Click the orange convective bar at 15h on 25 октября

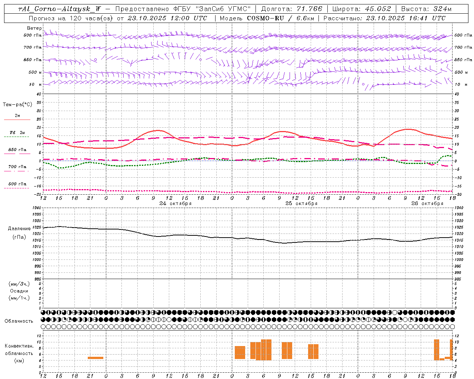tap(313, 352)
